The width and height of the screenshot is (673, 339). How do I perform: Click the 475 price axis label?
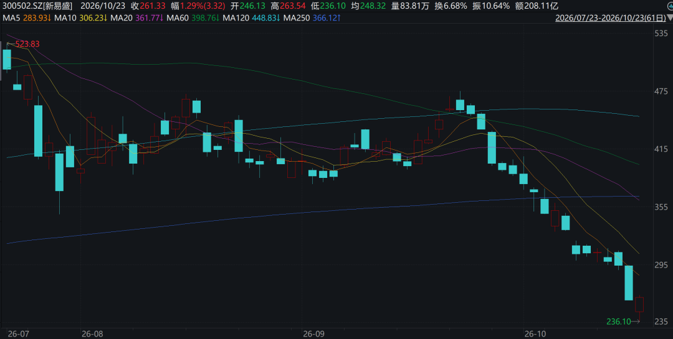point(661,91)
